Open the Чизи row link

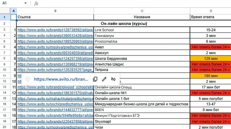point(55,127)
